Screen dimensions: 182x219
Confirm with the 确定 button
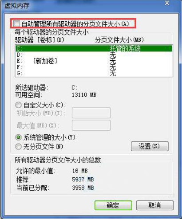pyautogui.click(x=113, y=205)
